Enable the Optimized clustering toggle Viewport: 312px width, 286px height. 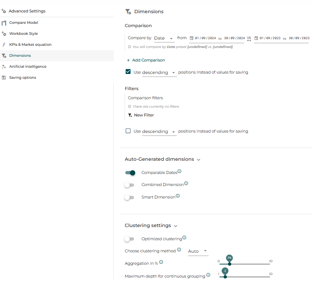(129, 239)
